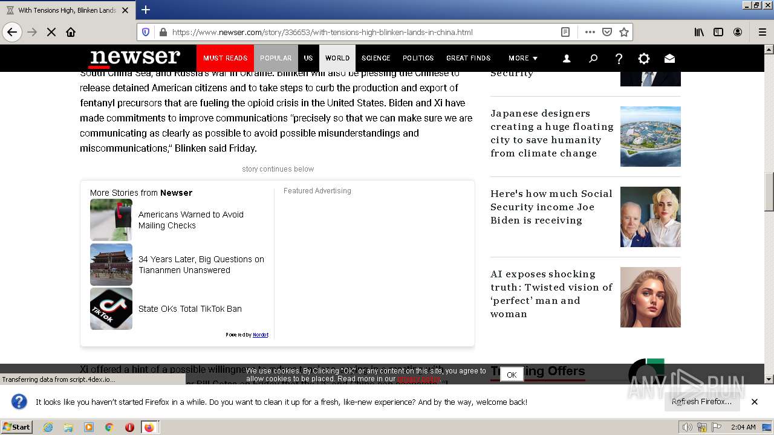This screenshot has height=435, width=774.
Task: Click the TikTok logo thumbnail
Action: [111, 309]
